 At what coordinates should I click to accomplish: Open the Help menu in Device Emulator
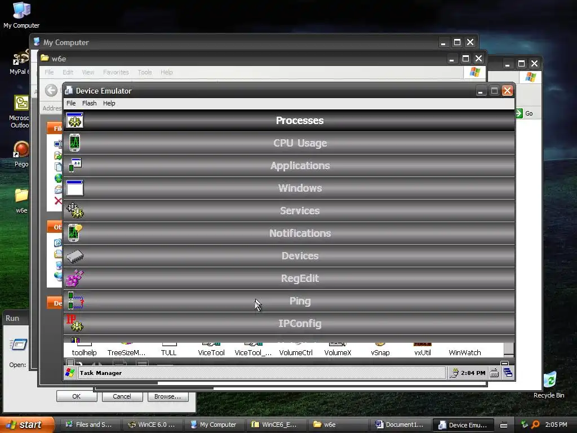point(109,103)
